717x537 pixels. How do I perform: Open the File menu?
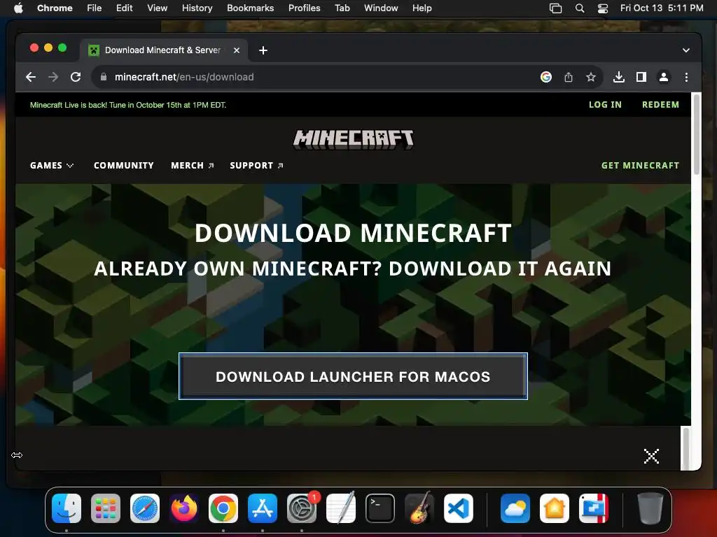pos(95,8)
